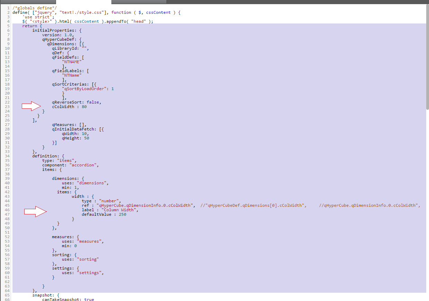429x301 pixels.
Task: Click the version: 1.0 property
Action: click(58, 35)
